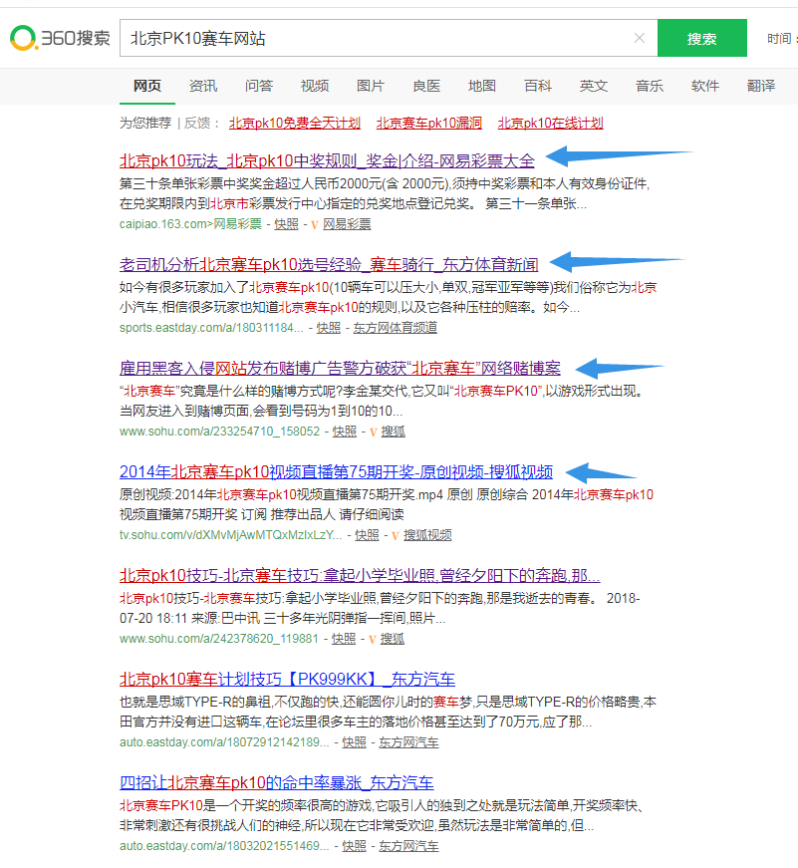The width and height of the screenshot is (798, 868).
Task: Open result 北京pk10赛车计划技巧【PK999KK】
Action: pos(287,680)
